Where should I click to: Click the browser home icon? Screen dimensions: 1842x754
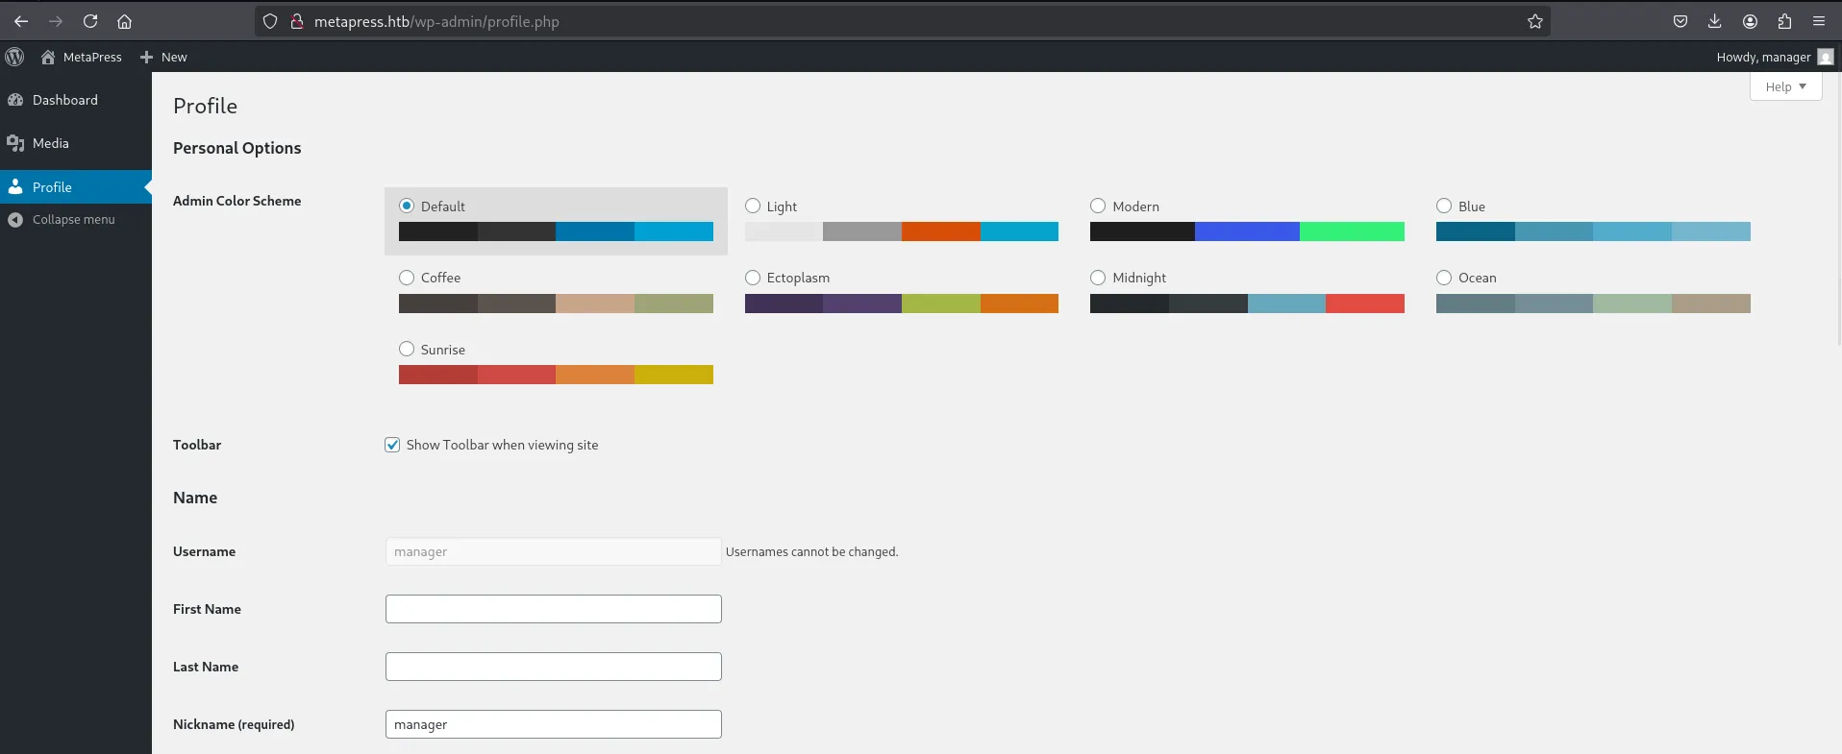click(124, 21)
